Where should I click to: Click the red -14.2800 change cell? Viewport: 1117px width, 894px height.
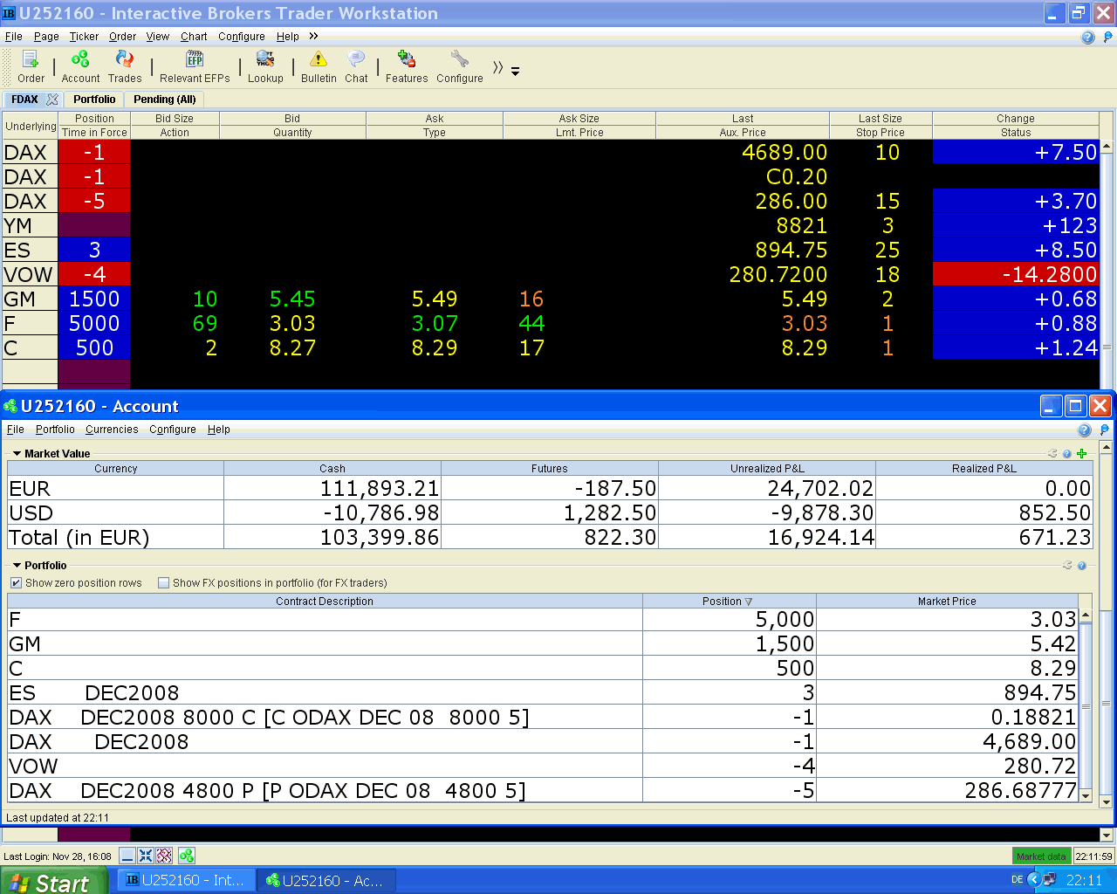[1016, 274]
